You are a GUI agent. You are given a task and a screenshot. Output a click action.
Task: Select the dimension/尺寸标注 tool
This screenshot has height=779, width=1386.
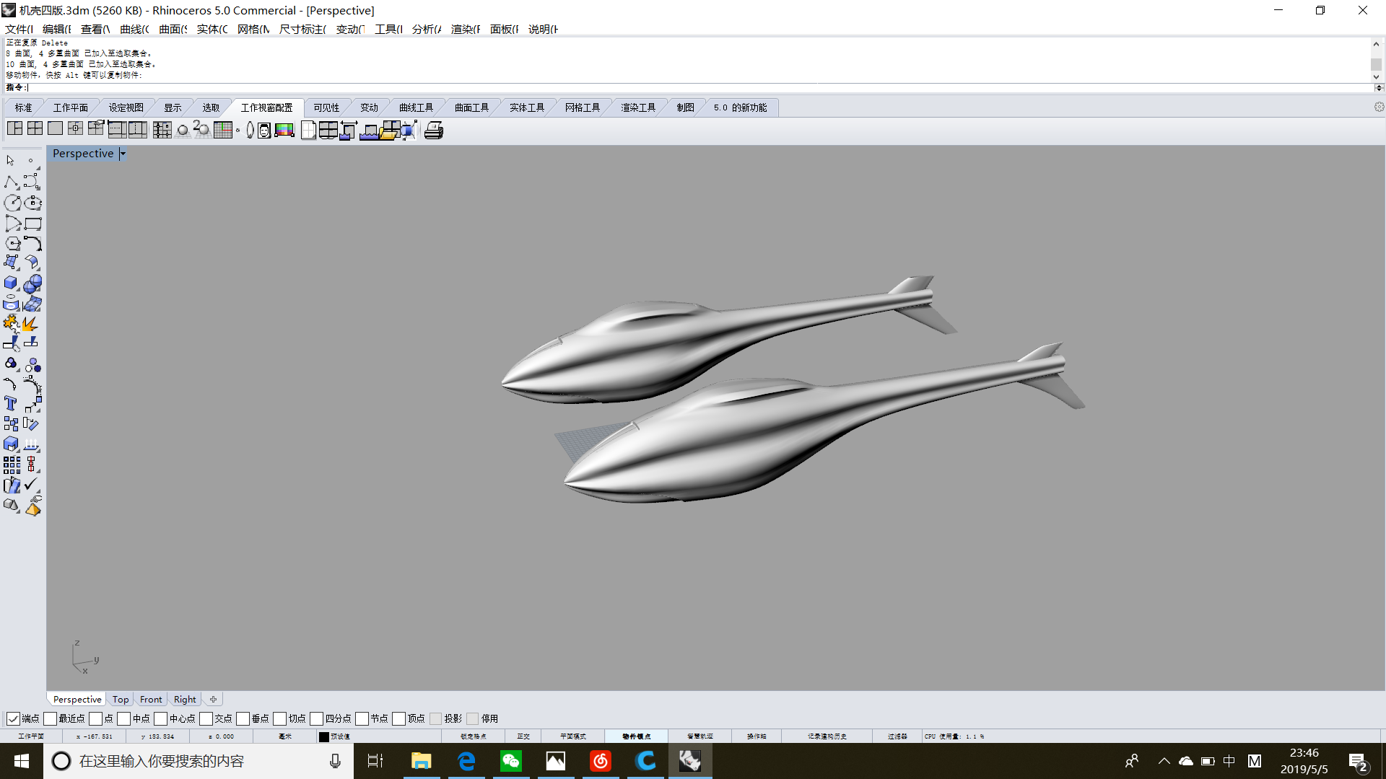click(x=302, y=29)
